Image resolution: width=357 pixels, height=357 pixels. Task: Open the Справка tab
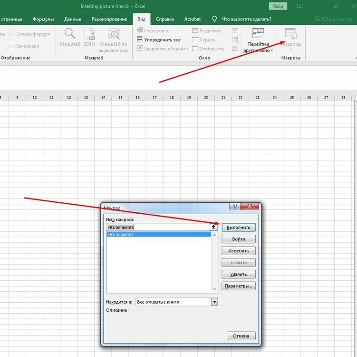[x=164, y=19]
